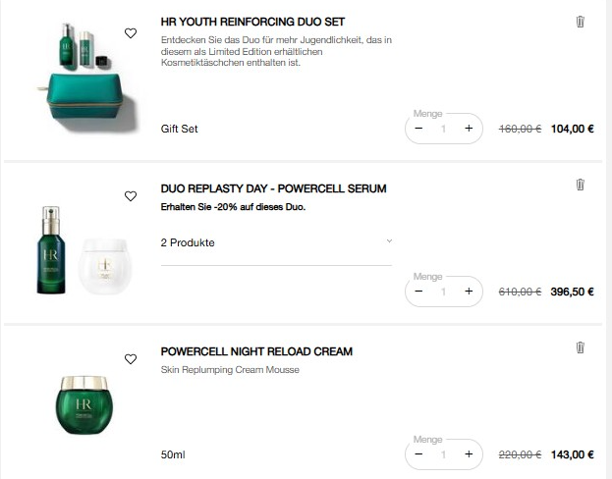This screenshot has height=479, width=612.
Task: Decrease quantity of HR Youth Reinforcing Duo Set
Action: point(419,129)
